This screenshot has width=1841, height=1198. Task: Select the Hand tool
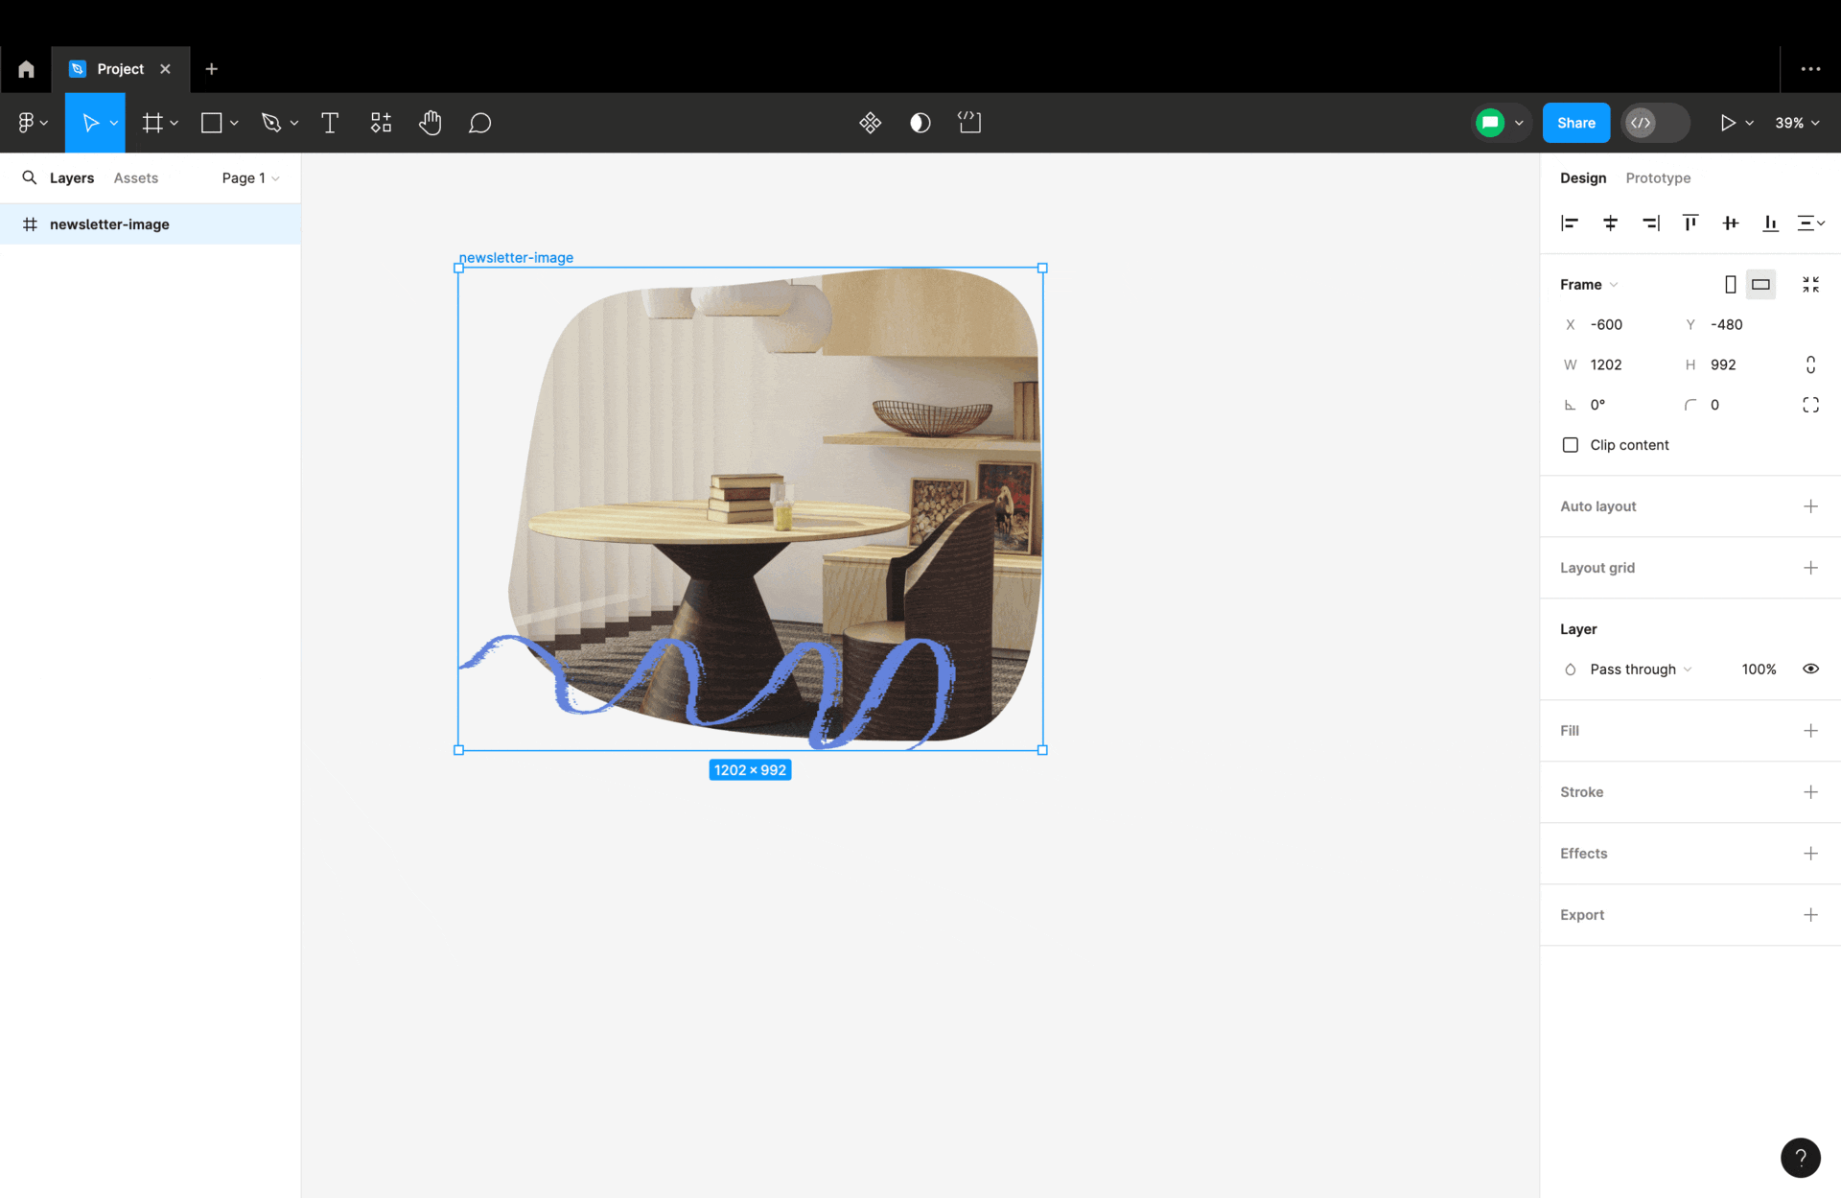[x=430, y=123]
